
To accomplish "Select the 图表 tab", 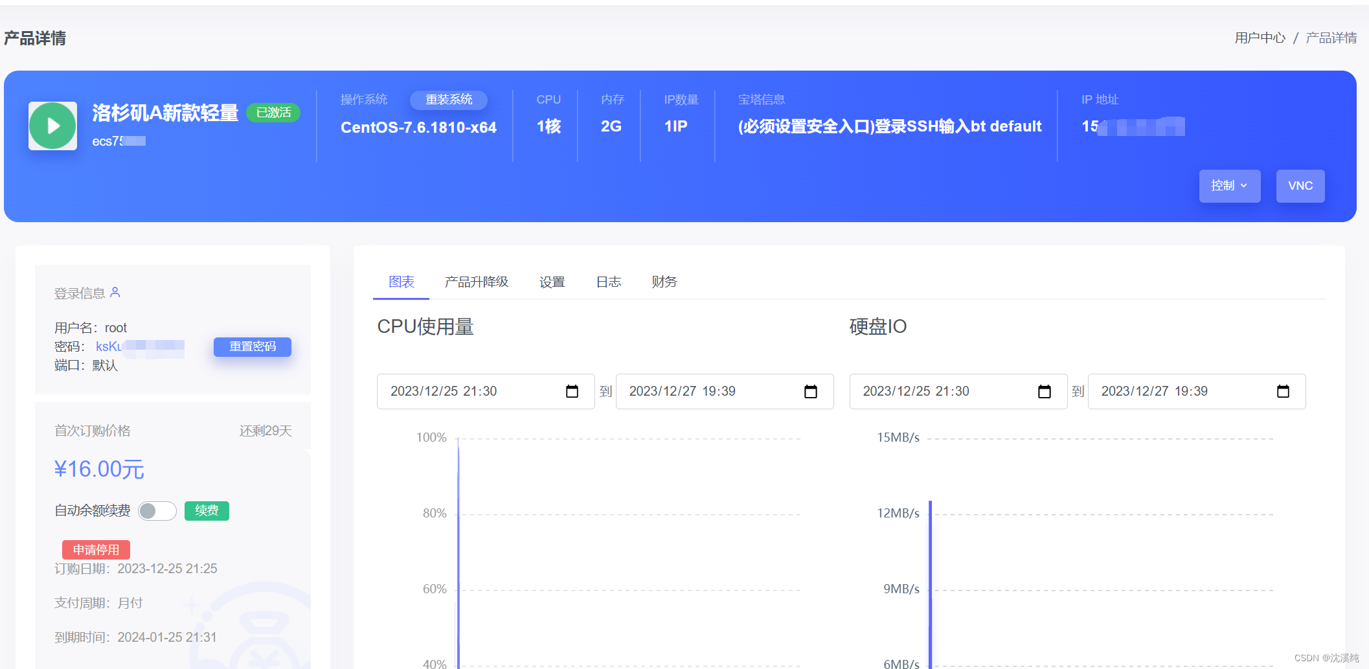I will point(402,282).
